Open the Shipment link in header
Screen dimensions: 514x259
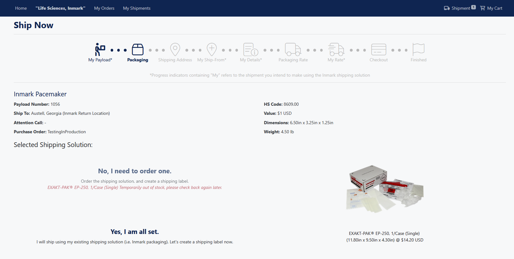tap(461, 8)
